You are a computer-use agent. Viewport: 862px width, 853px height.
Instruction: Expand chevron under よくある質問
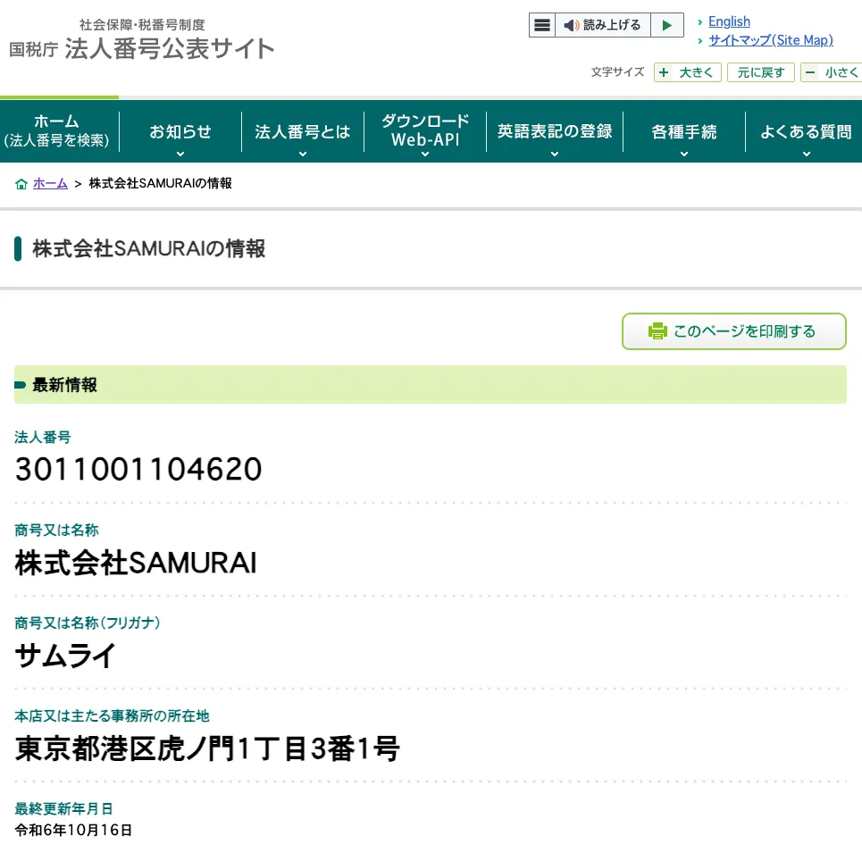[x=807, y=155]
